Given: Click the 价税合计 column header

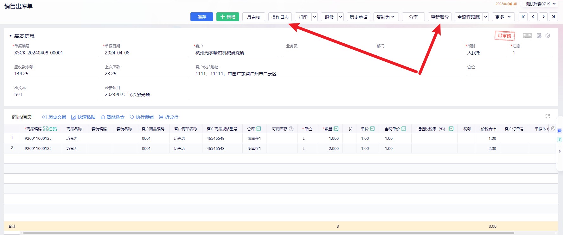Looking at the screenshot, I should (488, 129).
